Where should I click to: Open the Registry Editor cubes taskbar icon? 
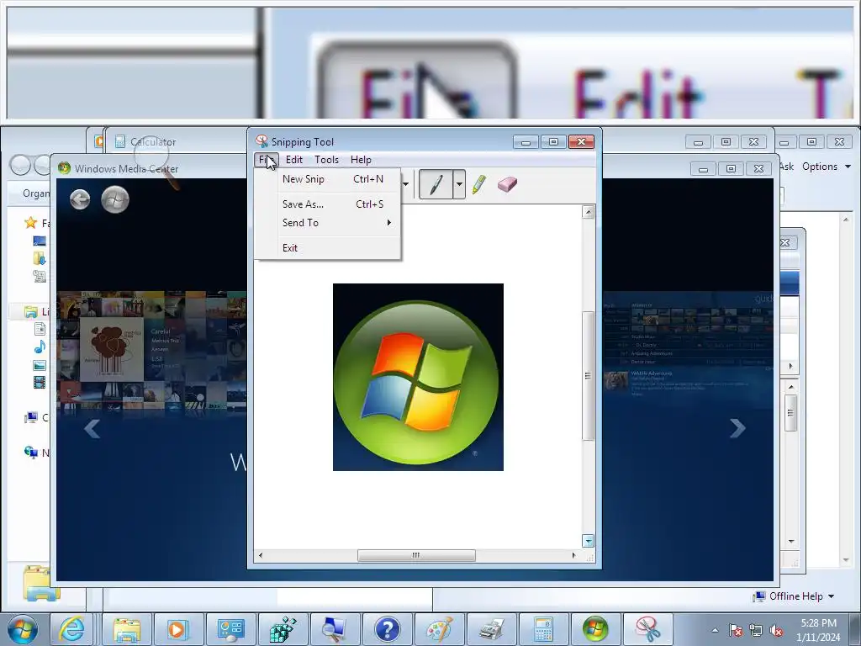click(283, 629)
